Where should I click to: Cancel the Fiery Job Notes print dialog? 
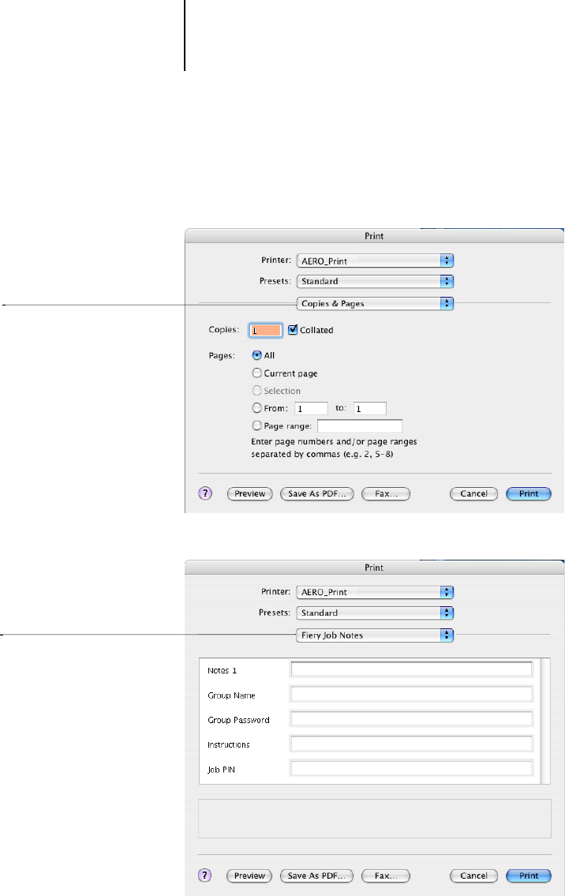pos(473,875)
